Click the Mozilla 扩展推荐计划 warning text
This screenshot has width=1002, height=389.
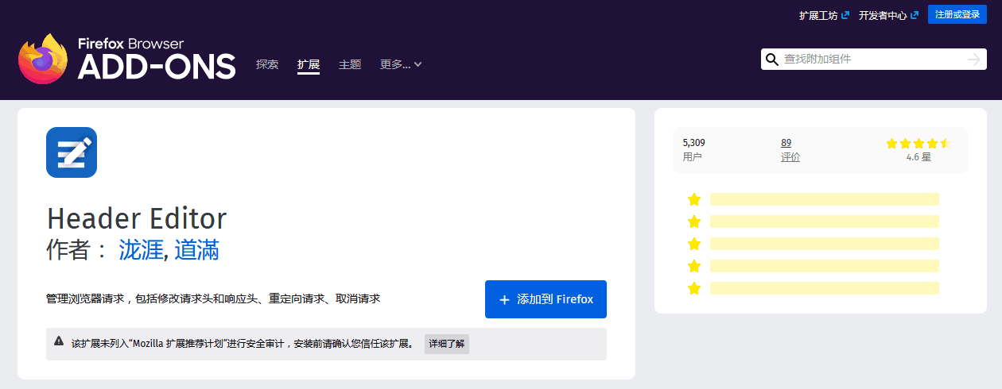tap(243, 344)
